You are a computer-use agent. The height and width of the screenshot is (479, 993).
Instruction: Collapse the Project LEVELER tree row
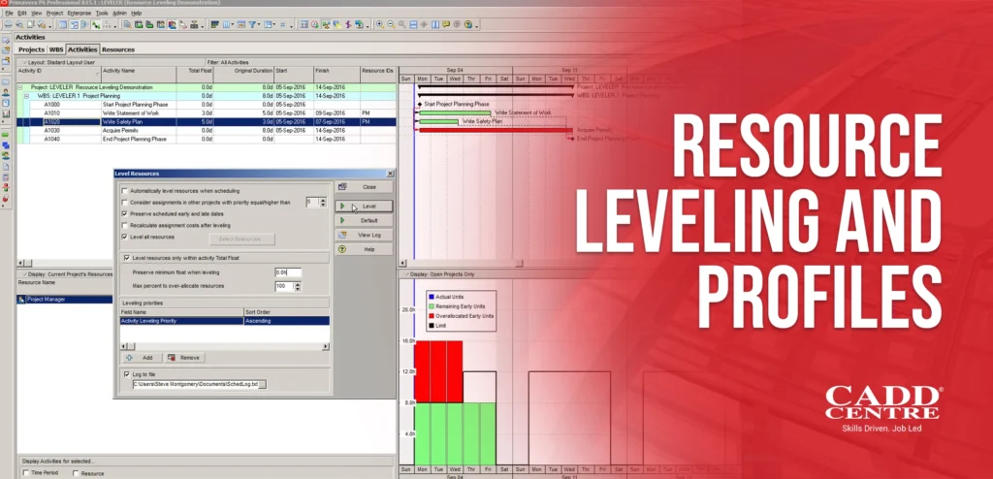tap(20, 86)
